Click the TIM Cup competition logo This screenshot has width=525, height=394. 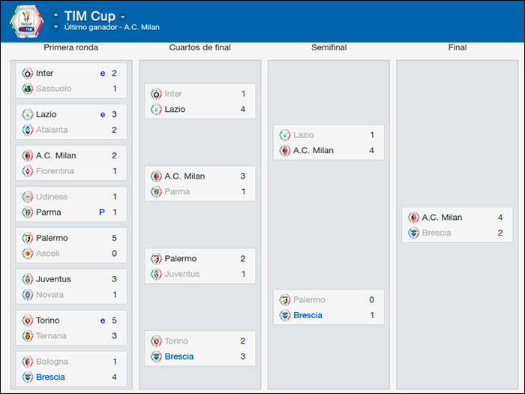click(26, 21)
